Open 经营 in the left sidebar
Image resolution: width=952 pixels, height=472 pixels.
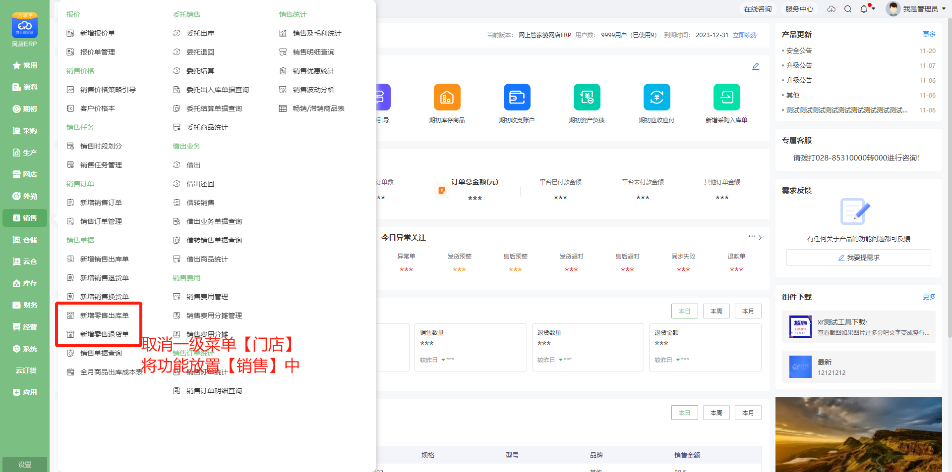coord(25,327)
